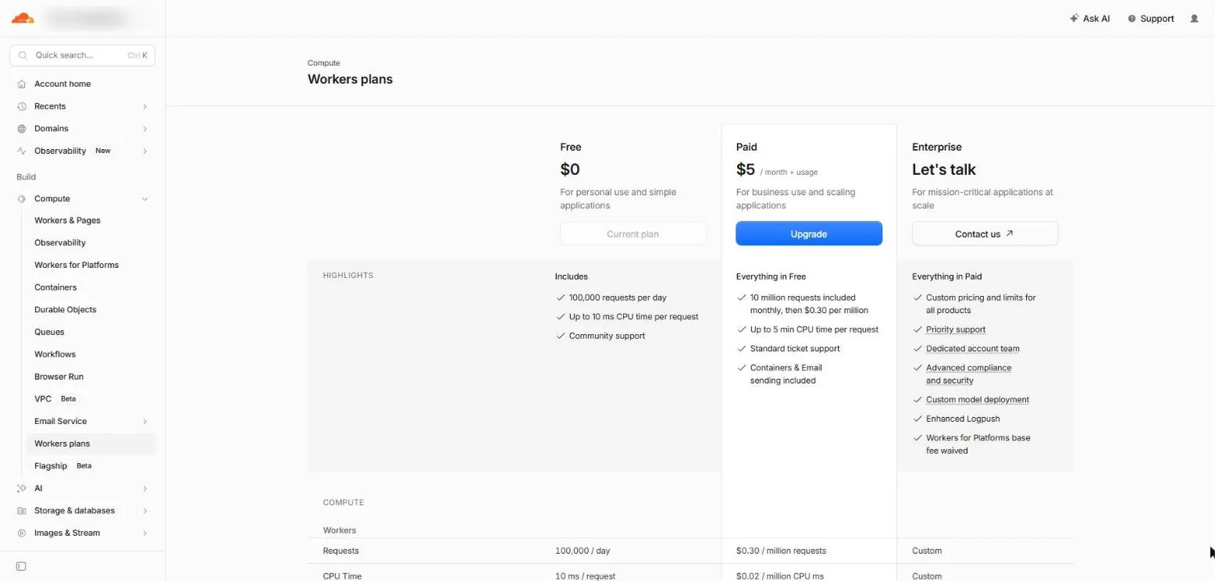
Task: Click Advanced compliance and security link
Action: click(x=968, y=374)
